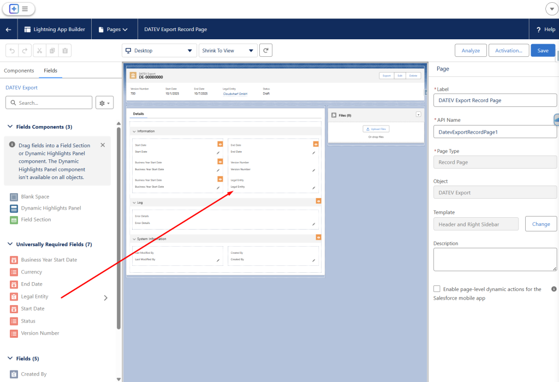Click the back arrow icon
559x382 pixels.
[8, 29]
